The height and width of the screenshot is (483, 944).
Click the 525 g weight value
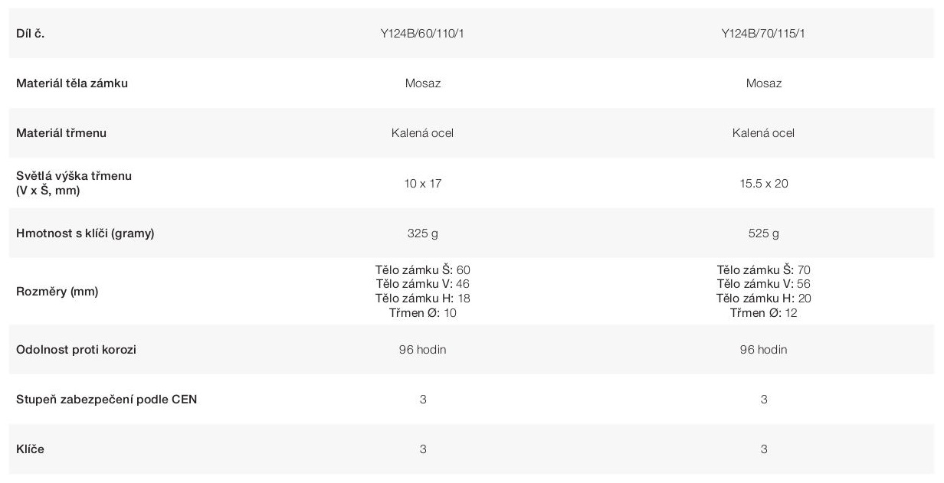pos(763,233)
